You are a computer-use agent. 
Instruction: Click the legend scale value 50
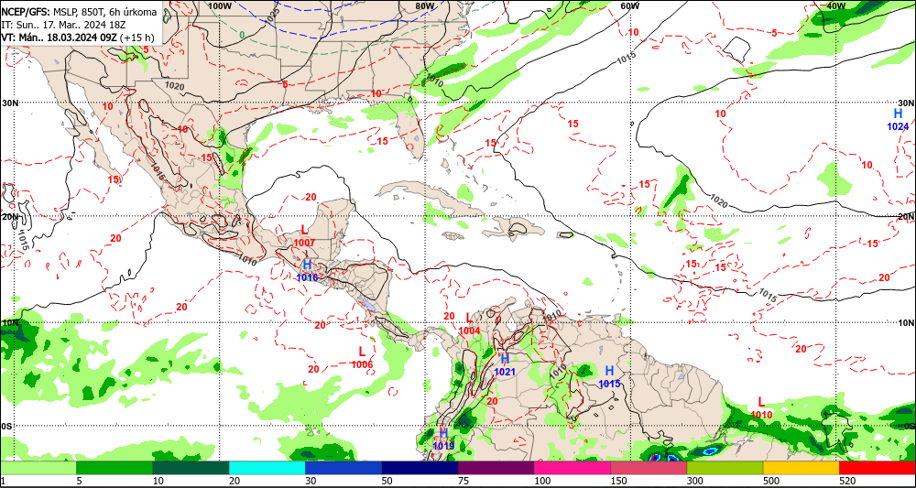pyautogui.click(x=387, y=481)
